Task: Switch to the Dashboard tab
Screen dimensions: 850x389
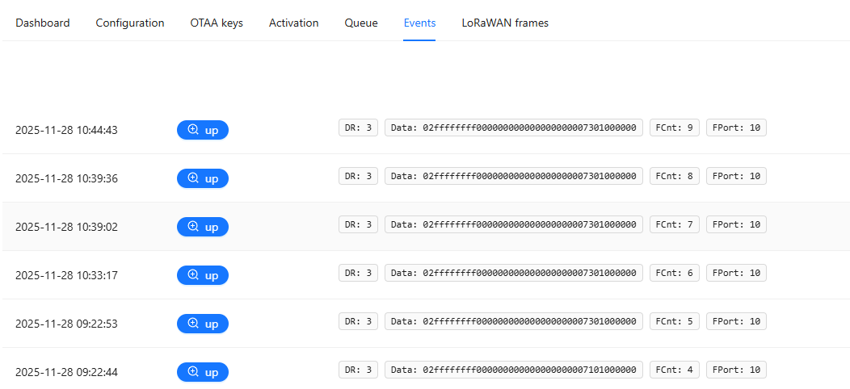Action: pyautogui.click(x=43, y=23)
